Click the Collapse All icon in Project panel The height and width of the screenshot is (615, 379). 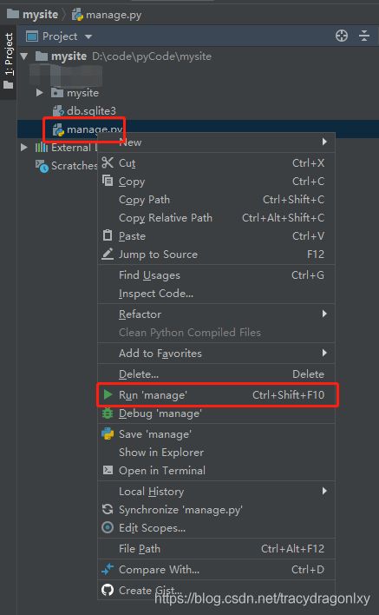[364, 36]
